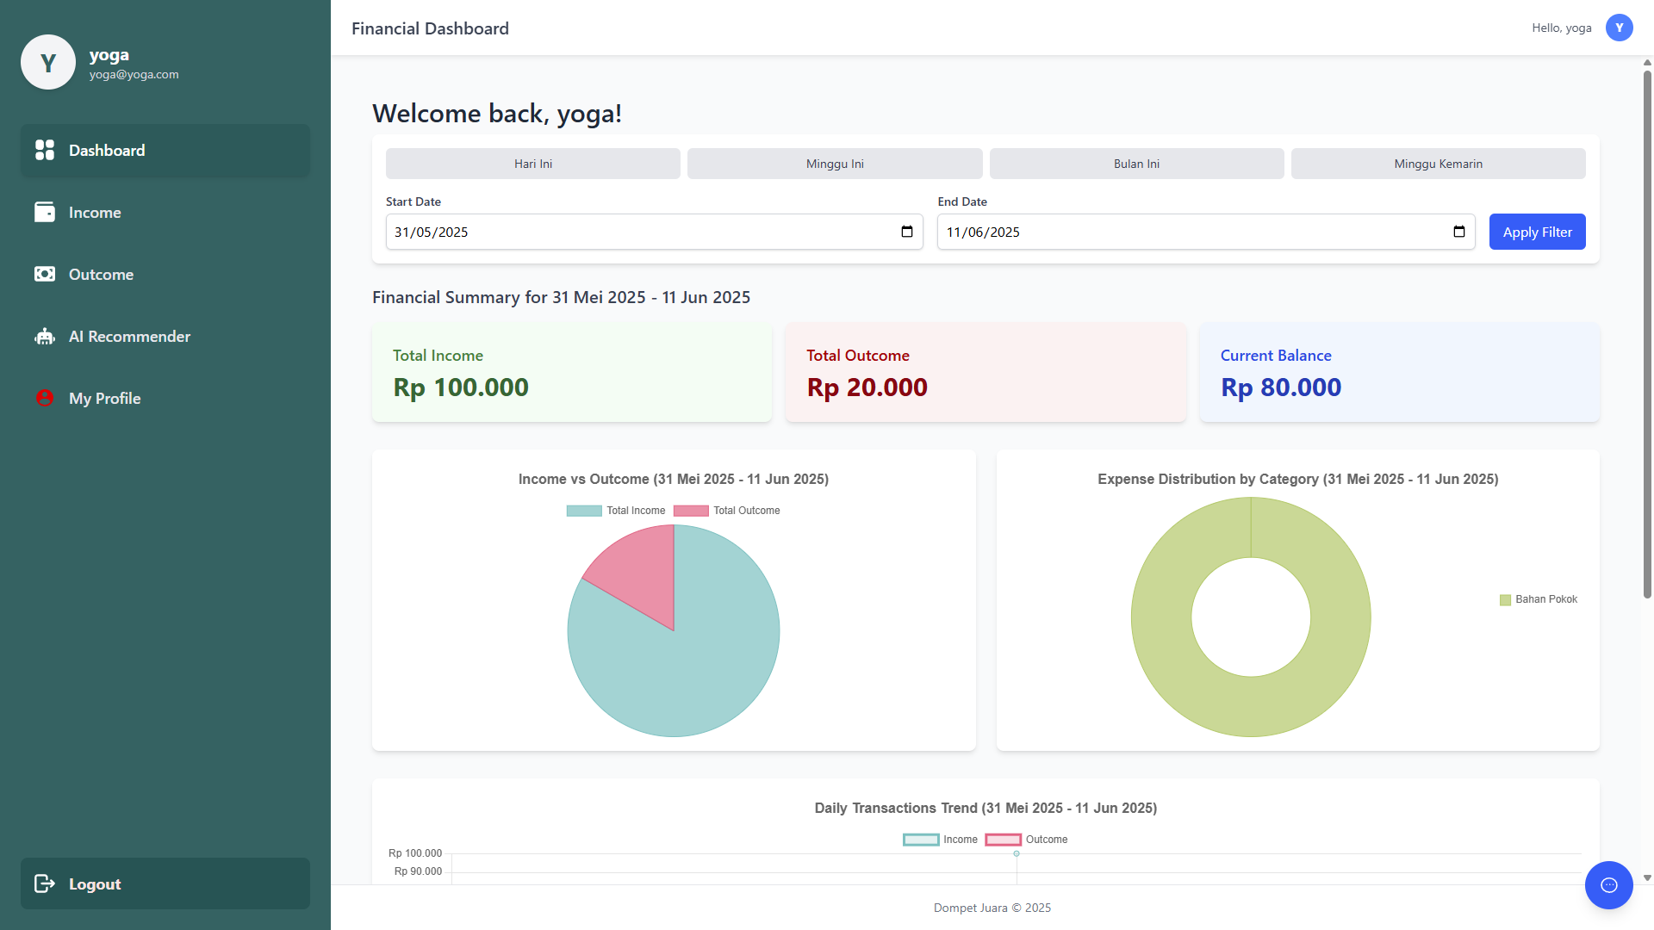The image size is (1654, 930).
Task: Select the Hari Ini quick filter
Action: (533, 164)
